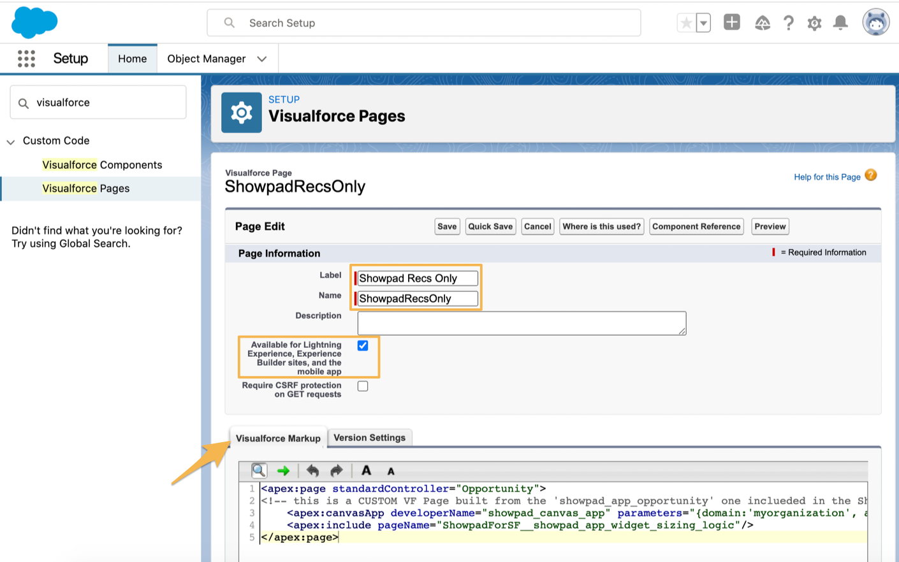The image size is (899, 562).
Task: Collapse the Custom Code tree section
Action: coord(11,141)
